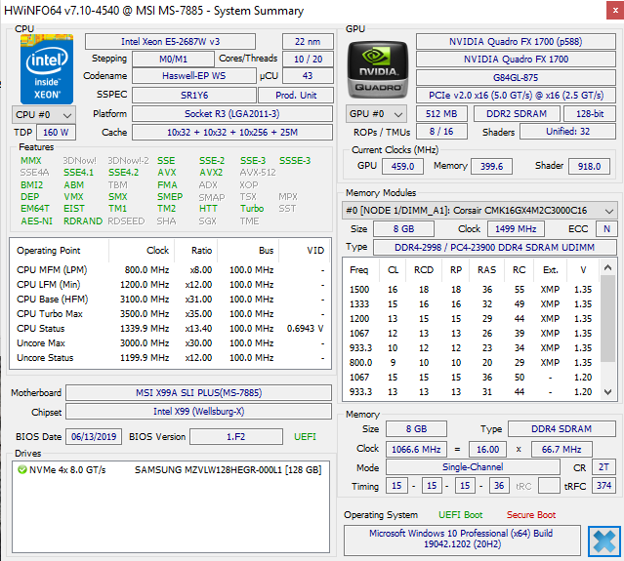Image resolution: width=624 pixels, height=561 pixels.
Task: Click the SR1Y6 SSPEC field
Action: [x=194, y=95]
